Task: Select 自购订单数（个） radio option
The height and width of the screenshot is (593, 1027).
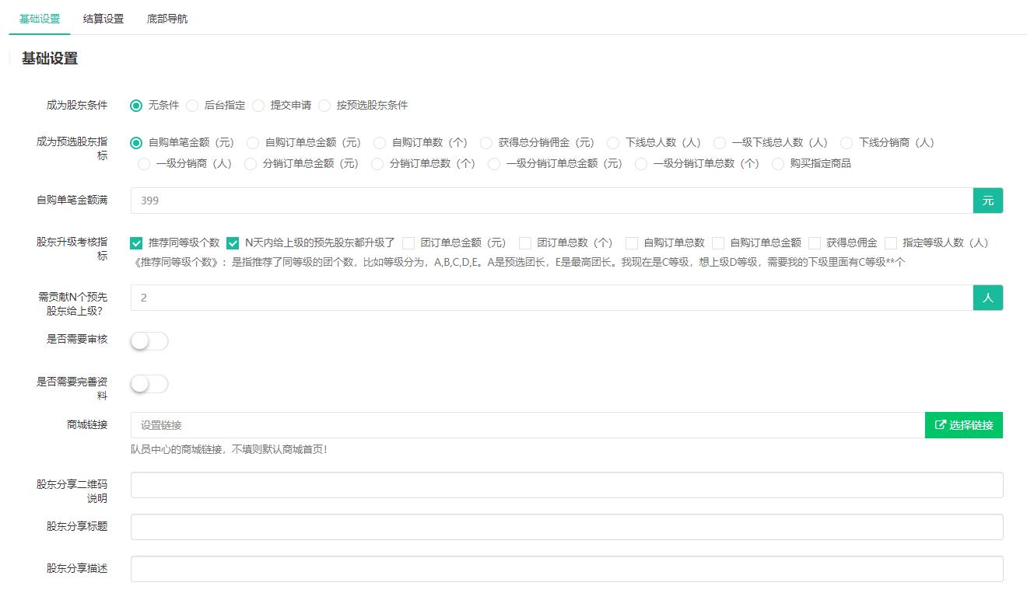Action: pos(380,143)
